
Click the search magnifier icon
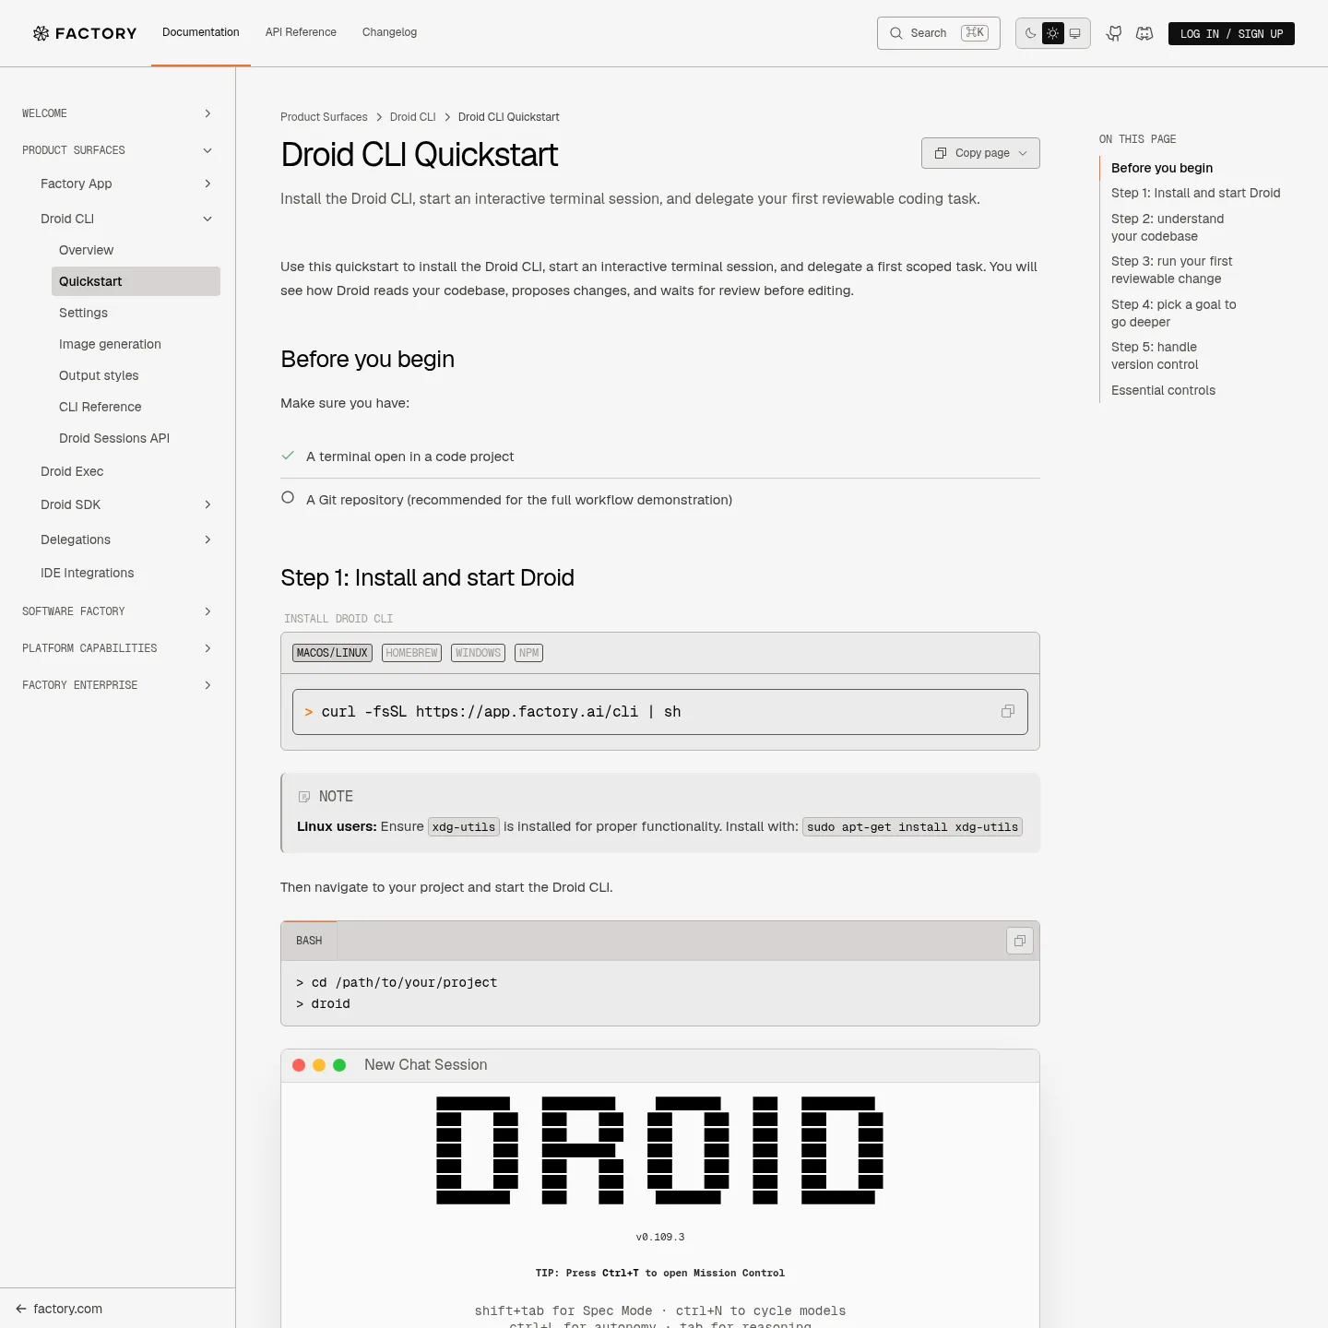point(895,33)
